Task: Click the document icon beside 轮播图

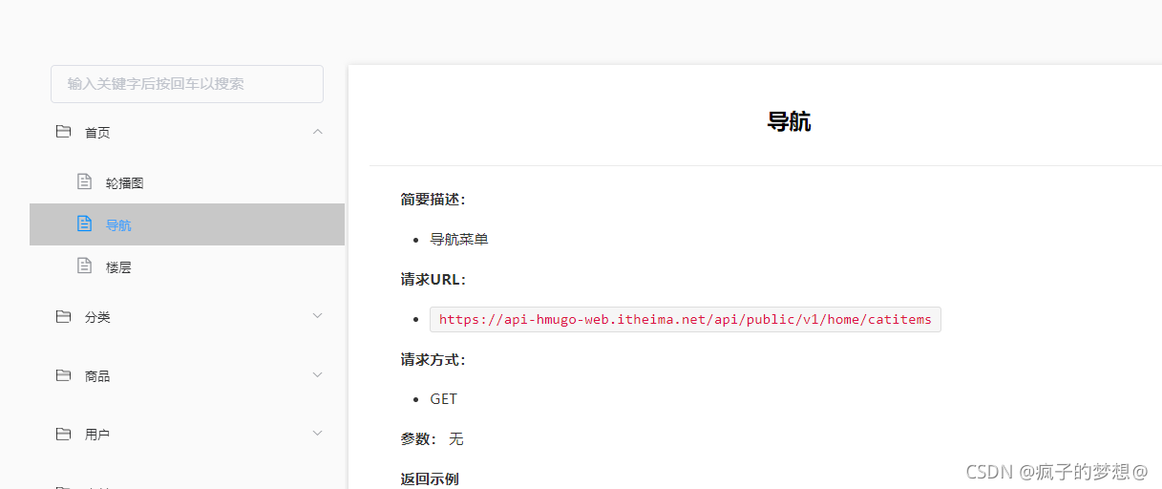Action: tap(85, 181)
